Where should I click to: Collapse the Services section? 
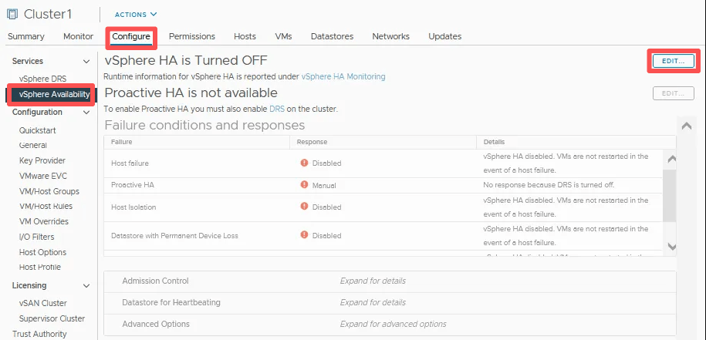pyautogui.click(x=86, y=61)
